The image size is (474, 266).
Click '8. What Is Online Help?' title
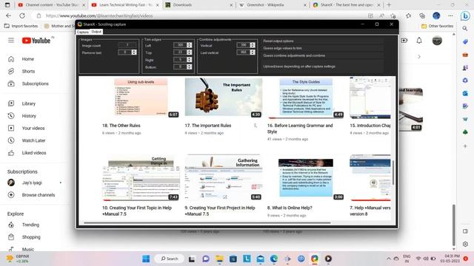point(290,208)
